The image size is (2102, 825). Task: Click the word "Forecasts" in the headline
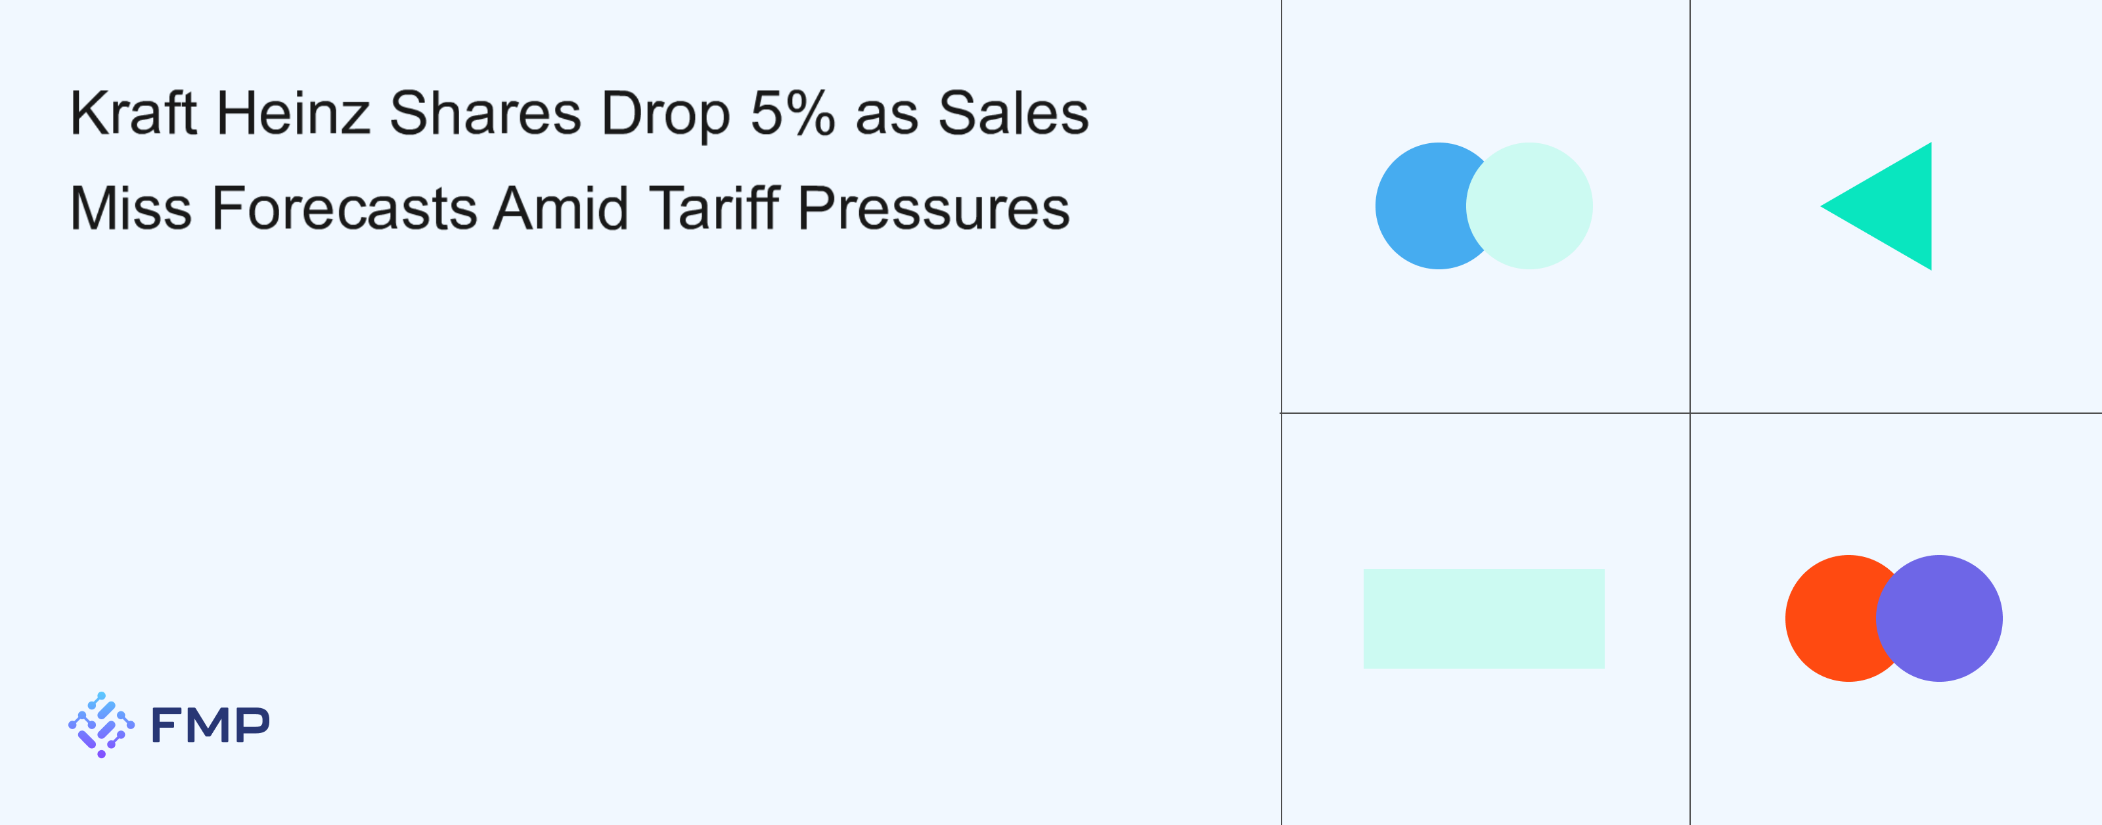(344, 209)
